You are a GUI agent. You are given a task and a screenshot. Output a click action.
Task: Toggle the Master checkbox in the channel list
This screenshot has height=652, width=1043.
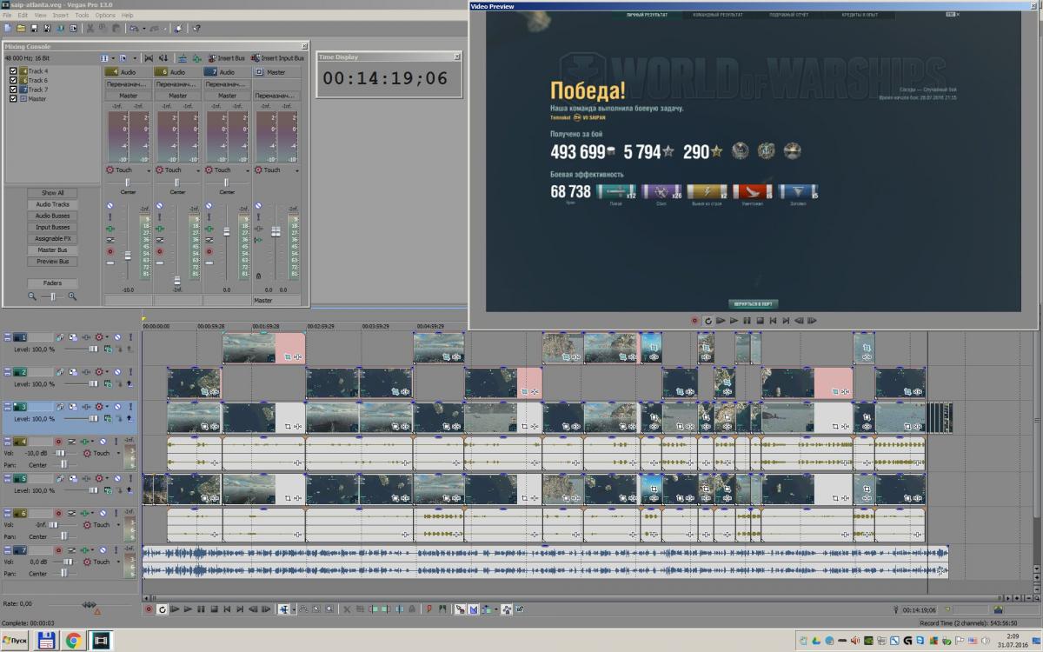(x=13, y=99)
